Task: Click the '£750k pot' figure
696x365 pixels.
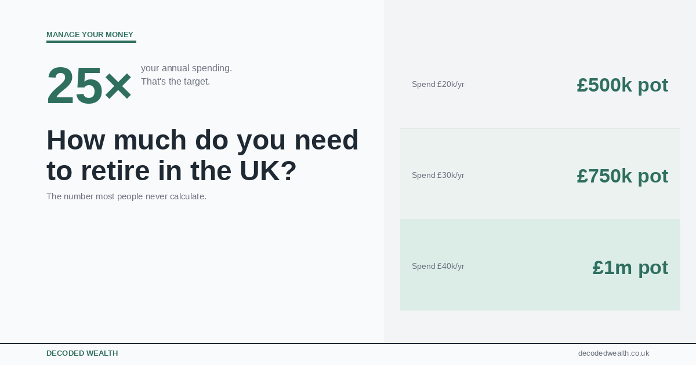Action: tap(622, 176)
